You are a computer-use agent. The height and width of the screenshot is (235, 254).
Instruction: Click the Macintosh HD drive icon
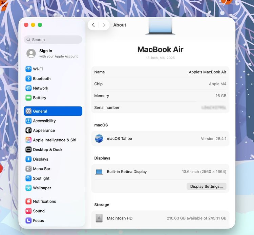pos(99,218)
